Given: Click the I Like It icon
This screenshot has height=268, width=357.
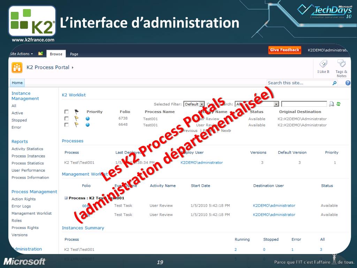Looking at the screenshot, I should [x=323, y=64].
